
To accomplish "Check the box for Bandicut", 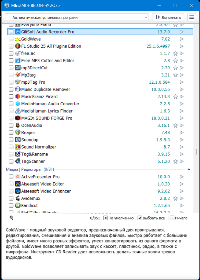I will click(x=11, y=205).
